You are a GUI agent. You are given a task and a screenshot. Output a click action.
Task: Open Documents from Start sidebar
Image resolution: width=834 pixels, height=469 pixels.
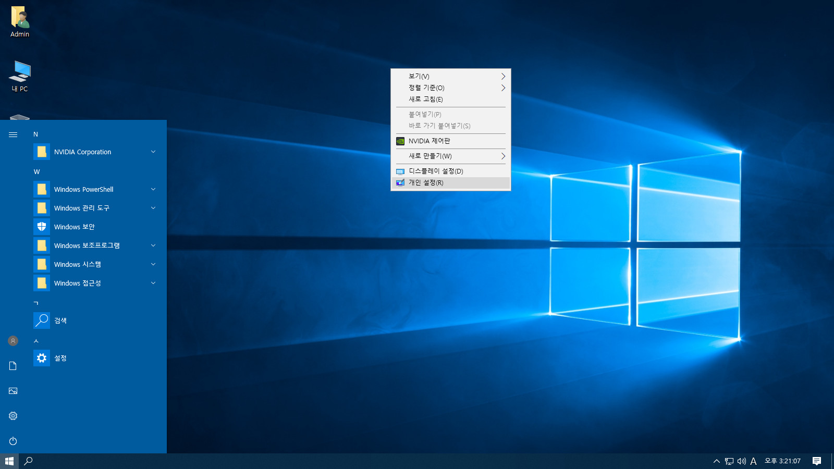[x=13, y=366]
